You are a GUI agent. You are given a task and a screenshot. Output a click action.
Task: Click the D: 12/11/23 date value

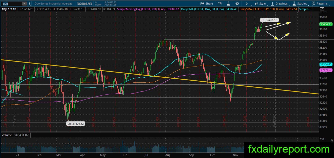[26, 9]
